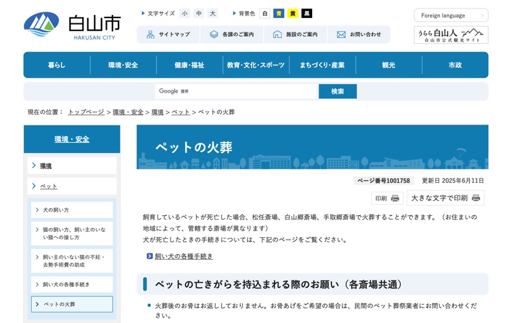Open 猫の飼い方、飼い主のいない猫への接し方 link
This screenshot has height=323, width=518.
coord(72,233)
